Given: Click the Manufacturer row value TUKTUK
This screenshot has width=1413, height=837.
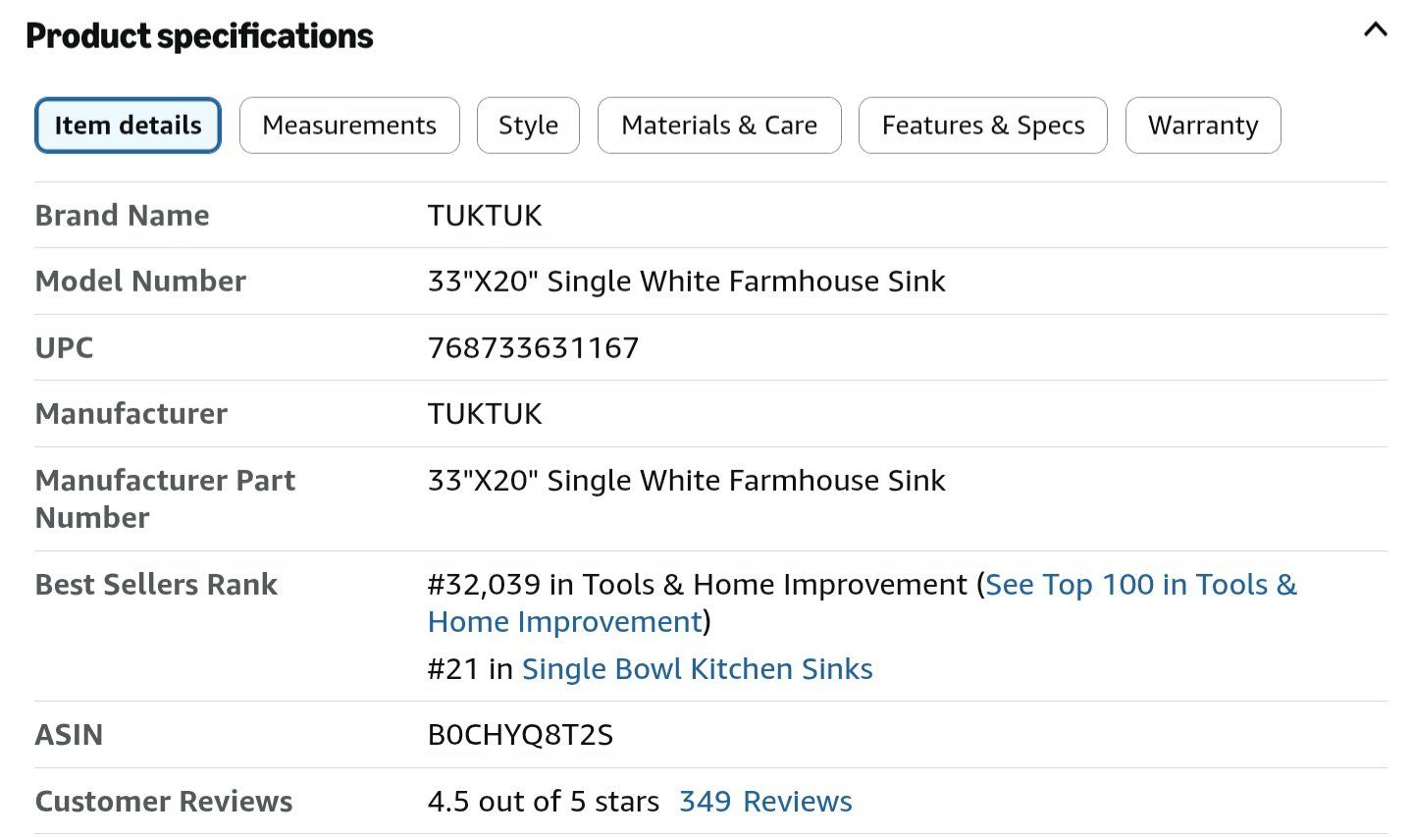Looking at the screenshot, I should [485, 414].
